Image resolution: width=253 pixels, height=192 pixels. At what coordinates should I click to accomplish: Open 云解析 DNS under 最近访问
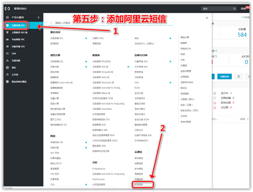click(x=98, y=38)
